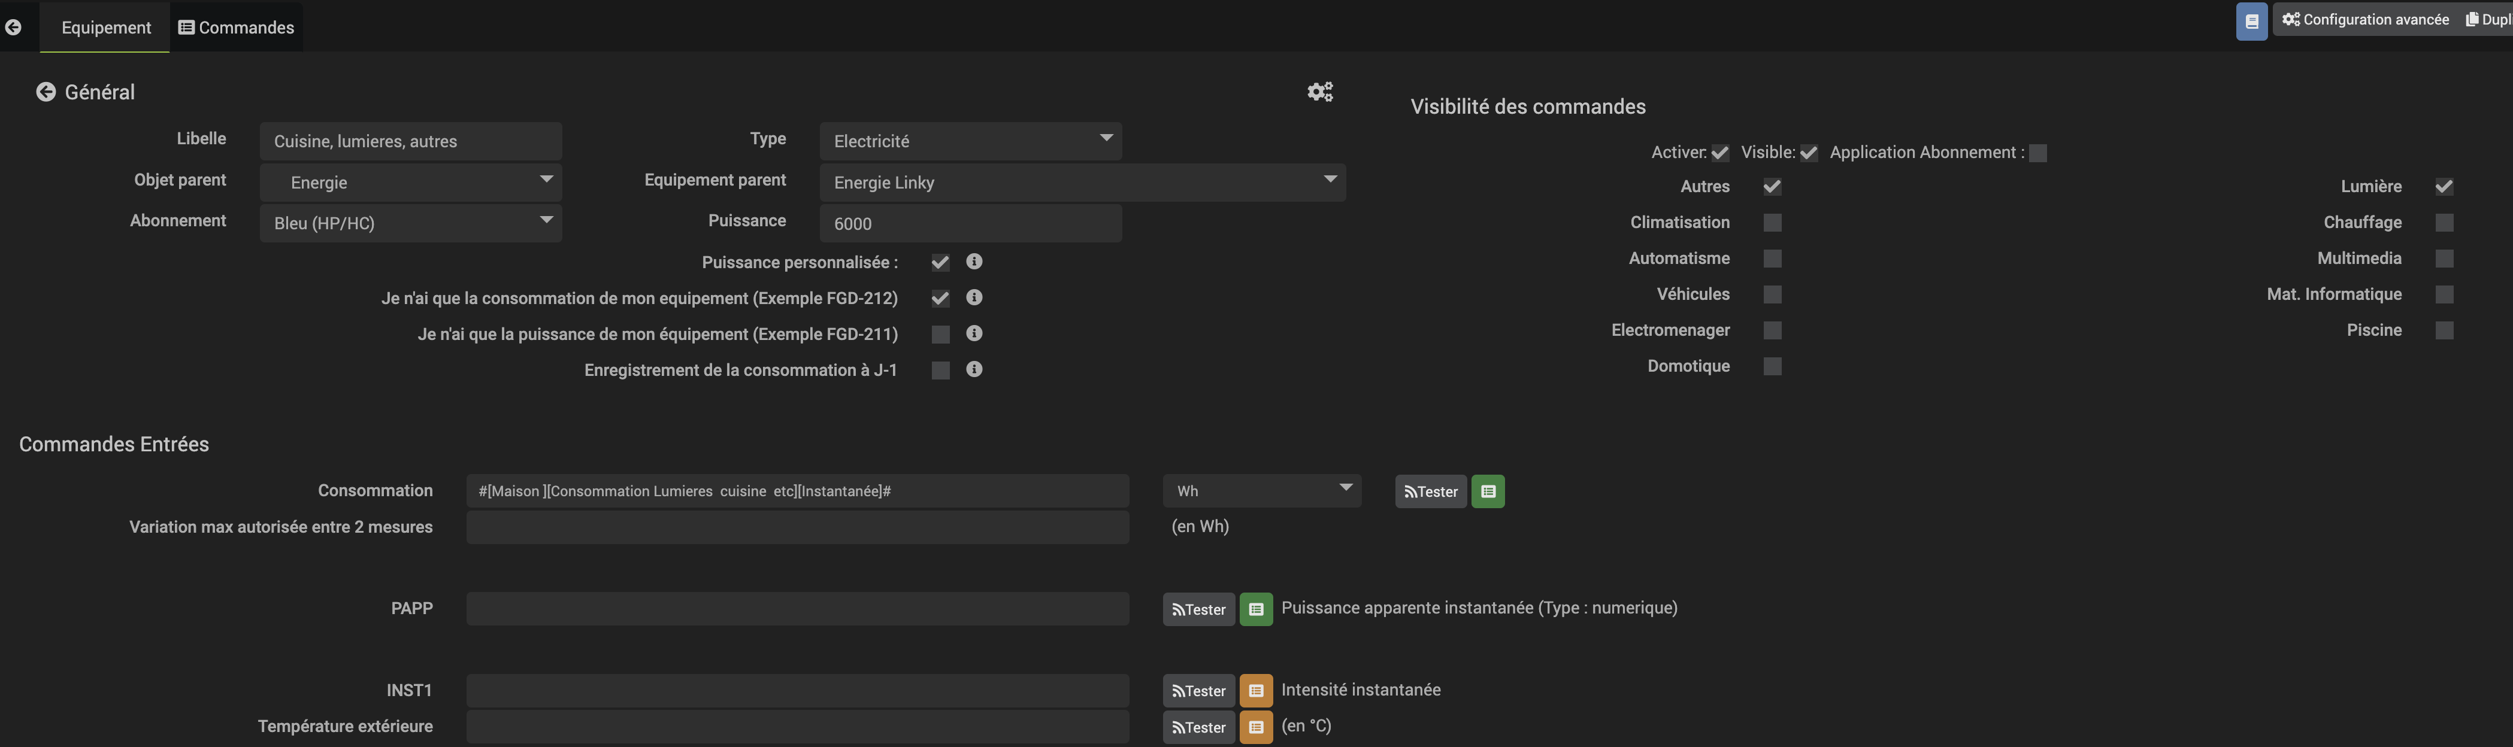The image size is (2513, 747).
Task: Open the Type dropdown showing Electricité
Action: pos(970,141)
